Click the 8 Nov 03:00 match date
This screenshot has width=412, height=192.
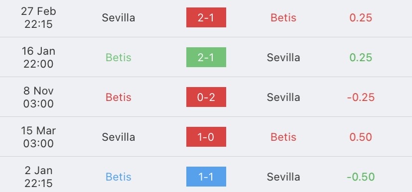point(38,97)
